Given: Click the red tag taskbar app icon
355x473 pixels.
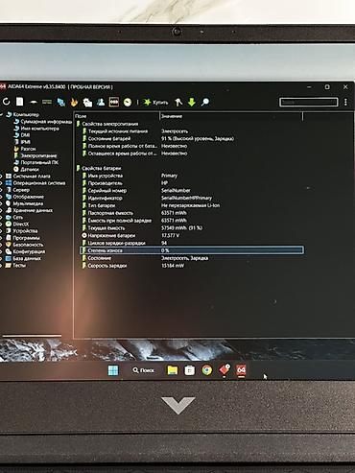Looking at the screenshot, I should (x=225, y=370).
